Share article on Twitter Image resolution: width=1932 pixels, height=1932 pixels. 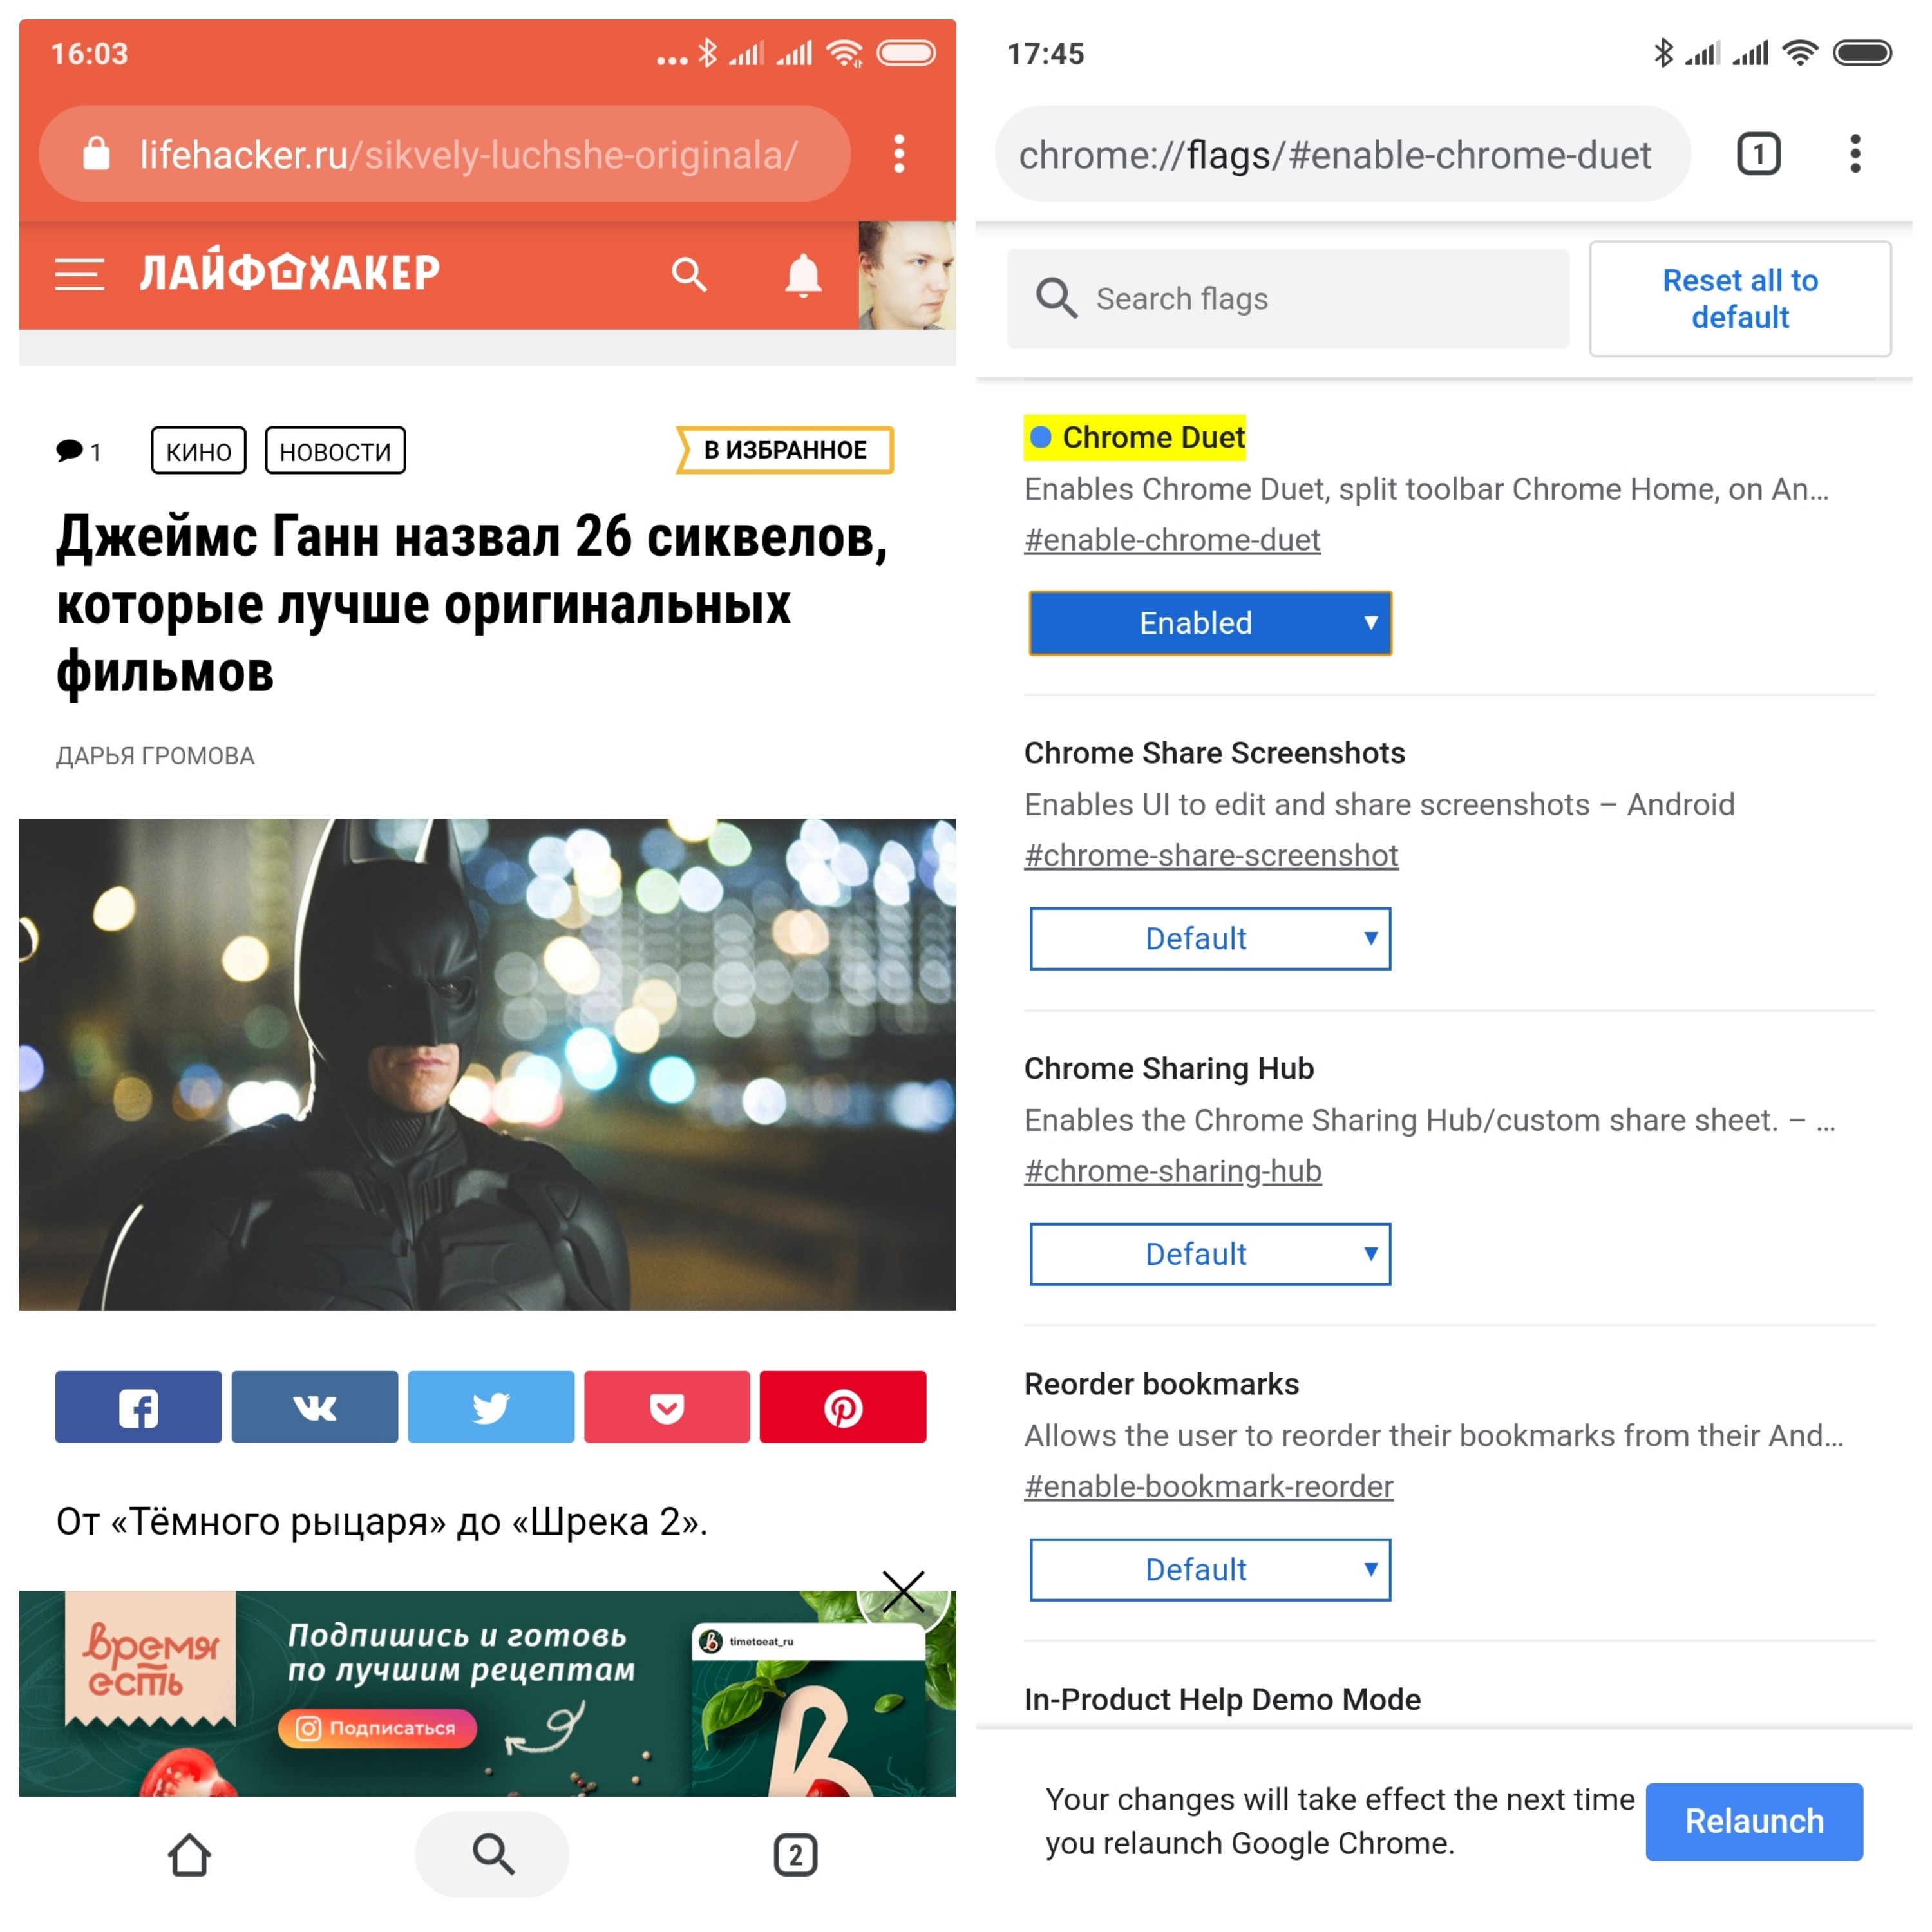coord(491,1407)
